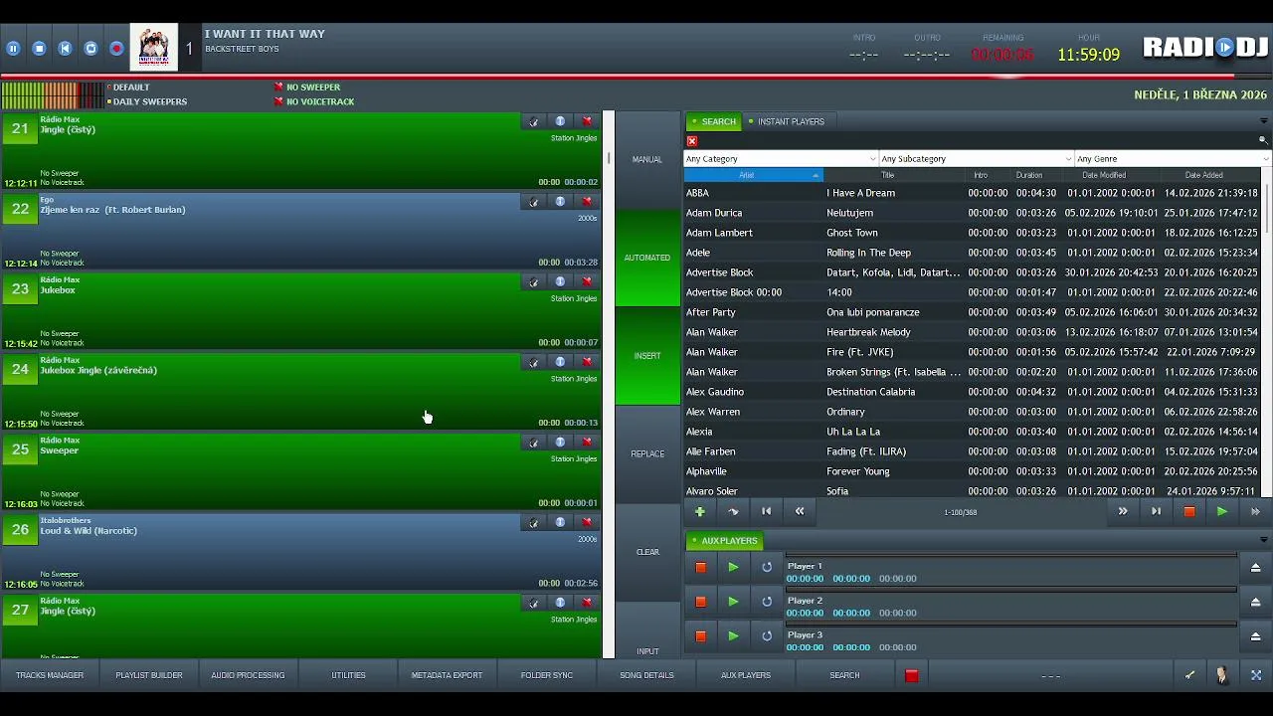
Task: Click the curved arrow insert-next icon
Action: [734, 511]
